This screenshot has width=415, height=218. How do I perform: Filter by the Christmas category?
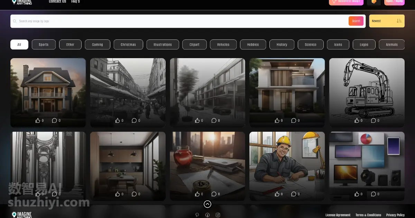click(x=128, y=45)
